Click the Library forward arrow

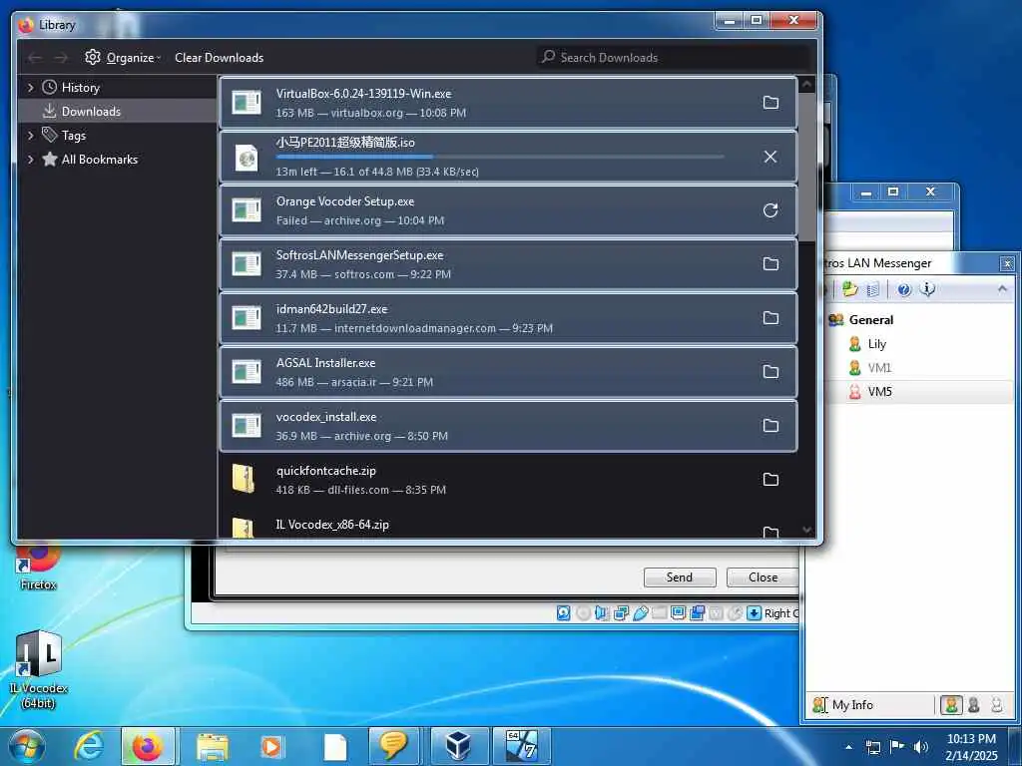coord(61,58)
